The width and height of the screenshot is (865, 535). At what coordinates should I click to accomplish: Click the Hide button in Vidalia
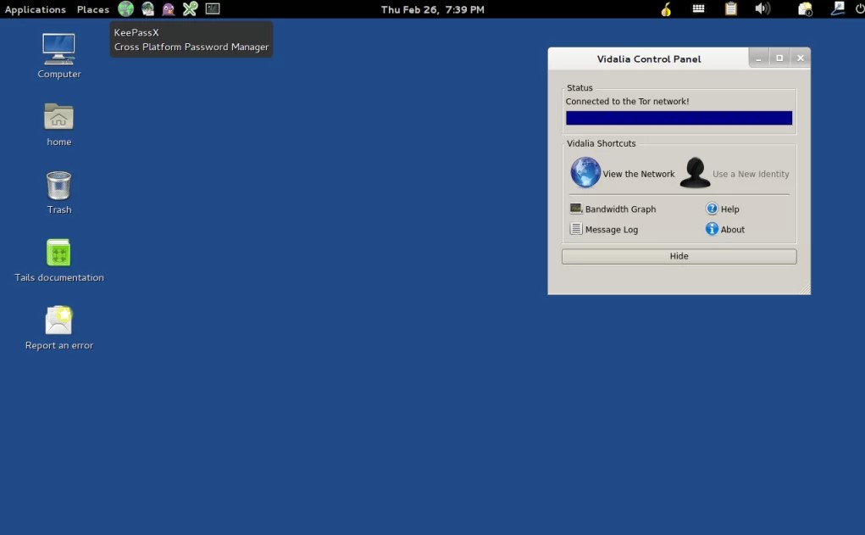coord(679,256)
